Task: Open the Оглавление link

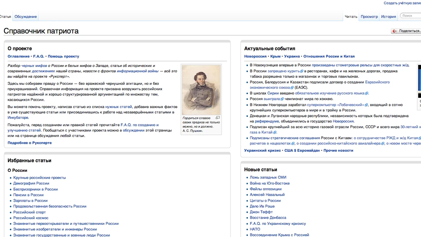Action: point(19,56)
